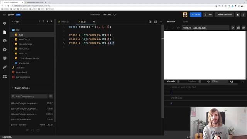Open the Live collaboration people icon
247x139 pixels.
(x=5, y=76)
